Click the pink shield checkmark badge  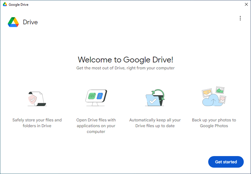[x=32, y=99]
